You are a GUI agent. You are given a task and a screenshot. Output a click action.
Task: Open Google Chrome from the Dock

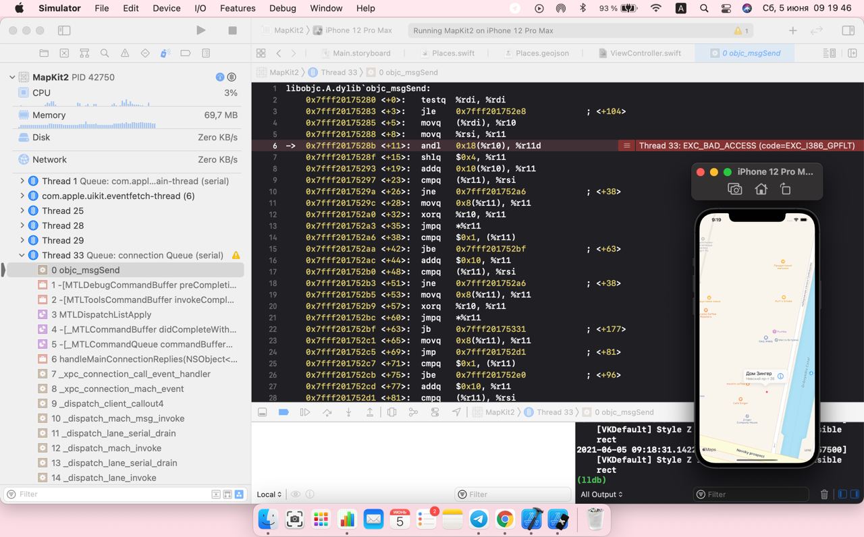[505, 519]
